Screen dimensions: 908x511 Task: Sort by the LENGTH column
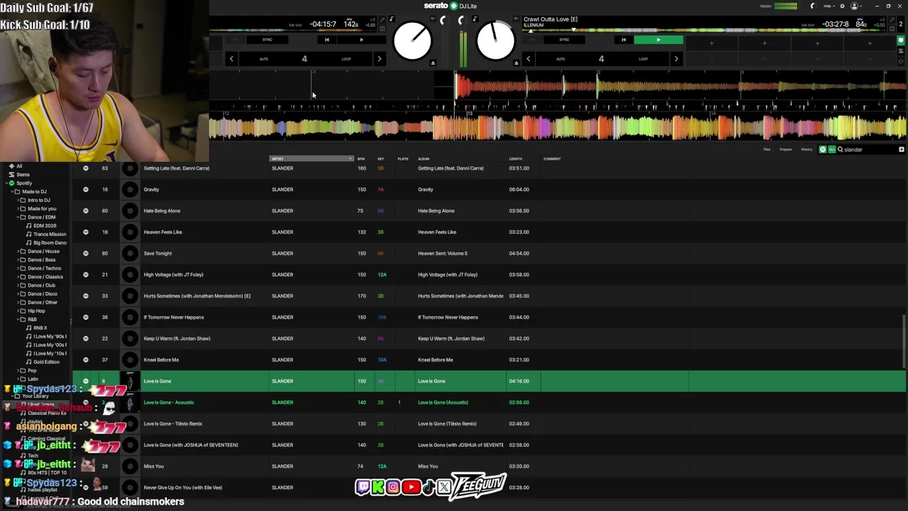point(516,159)
